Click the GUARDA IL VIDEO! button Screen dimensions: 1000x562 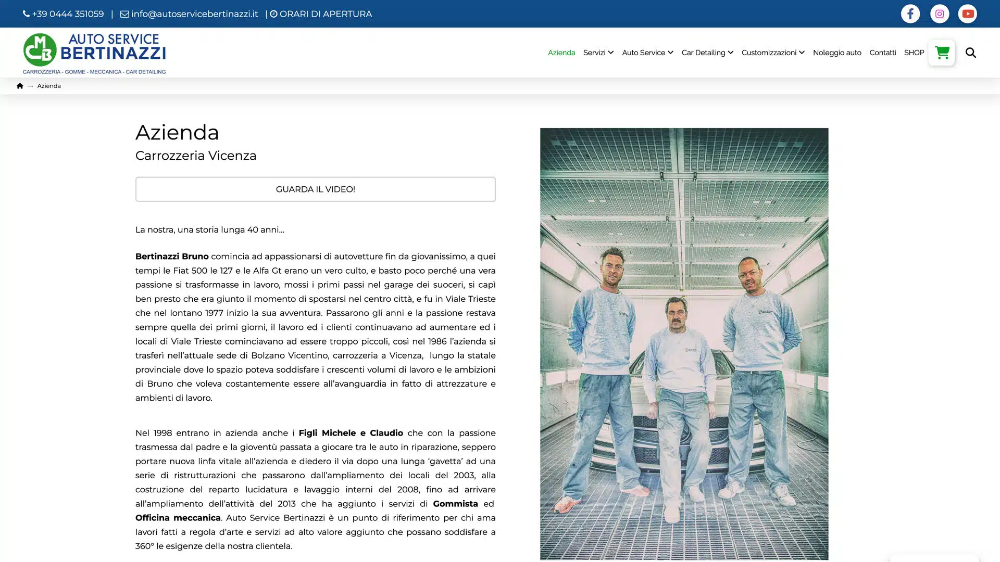[x=315, y=189]
